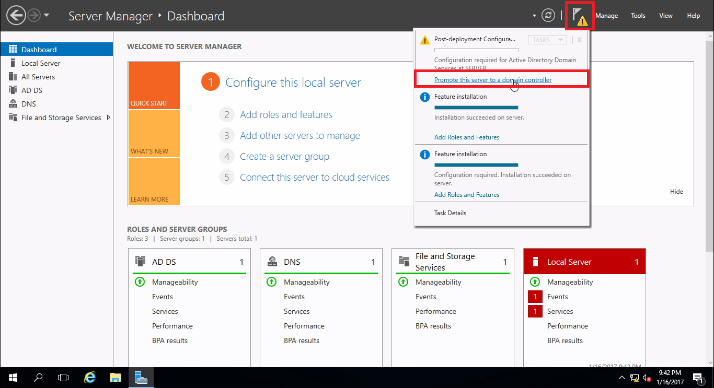Click the File and Storage Services sidebar icon

pos(13,117)
